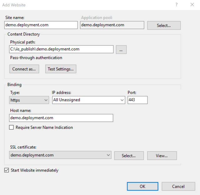Cancel adding the website
Viewport: 200px width, 195px height.
178,186
